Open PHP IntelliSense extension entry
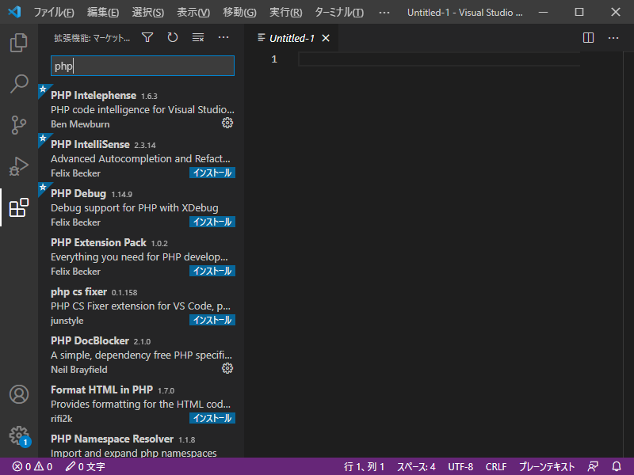Viewport: 634px width, 475px height. pyautogui.click(x=141, y=158)
